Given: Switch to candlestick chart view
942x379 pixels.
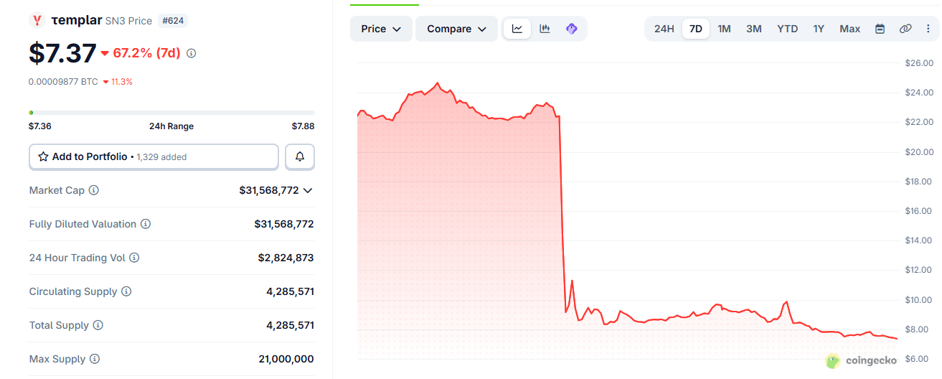Looking at the screenshot, I should [x=545, y=29].
